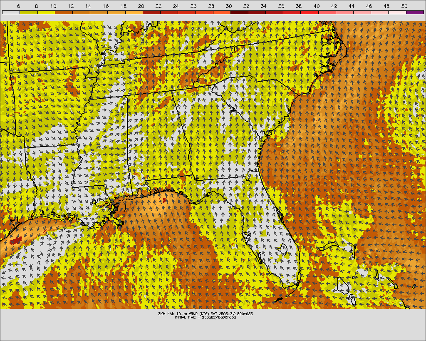This screenshot has height=341, width=426.
Task: Select legend number 28
Action: 211,6
